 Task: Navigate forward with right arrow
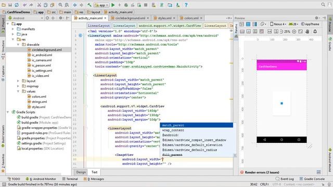click(81, 5)
